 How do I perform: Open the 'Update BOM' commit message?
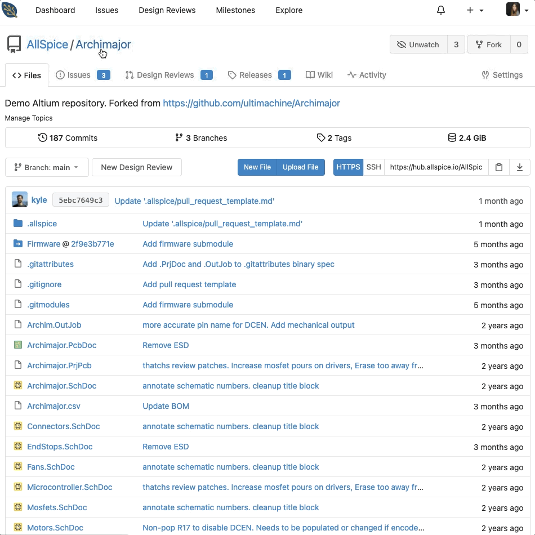166,406
